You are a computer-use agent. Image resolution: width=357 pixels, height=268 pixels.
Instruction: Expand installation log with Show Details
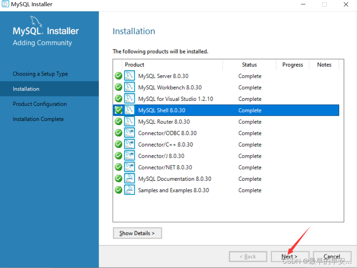(137, 233)
